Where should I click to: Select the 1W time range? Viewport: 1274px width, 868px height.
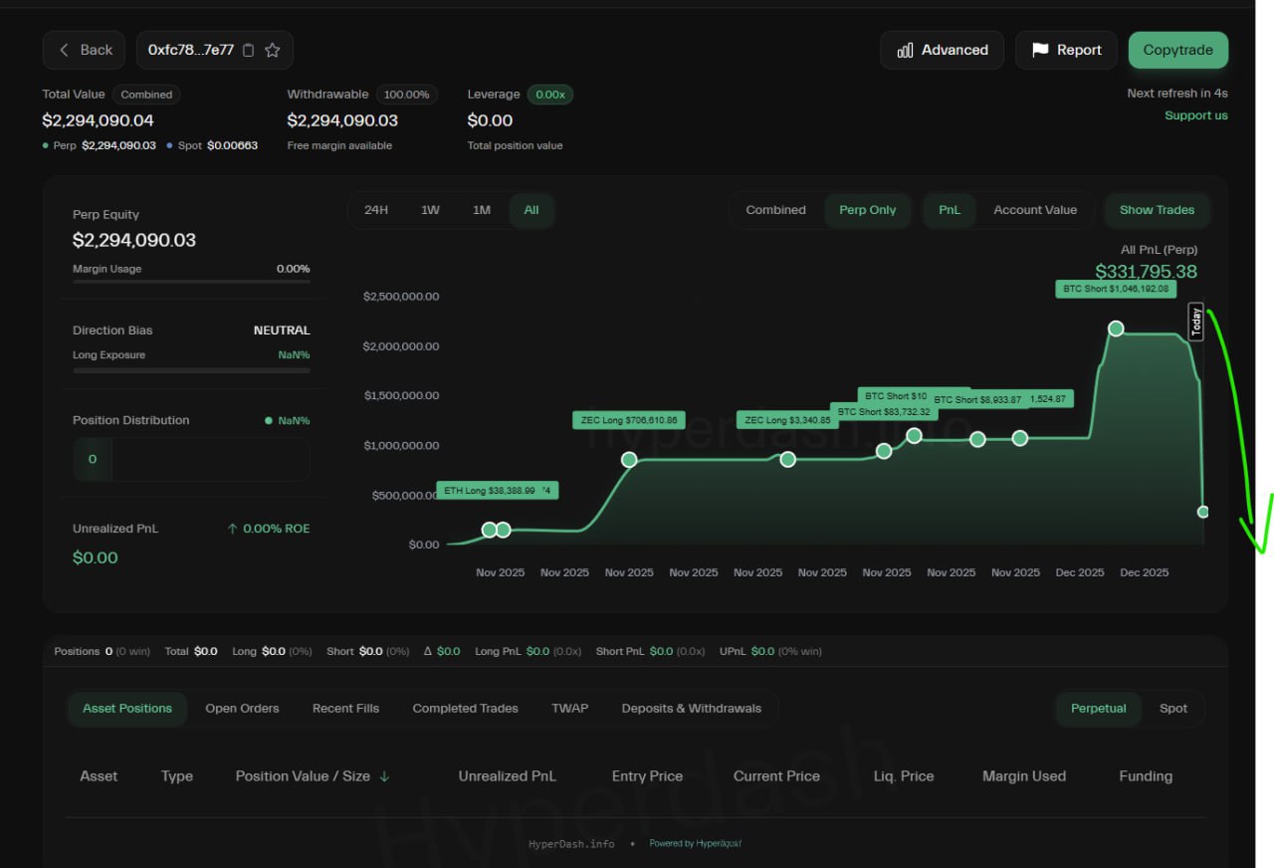tap(430, 210)
